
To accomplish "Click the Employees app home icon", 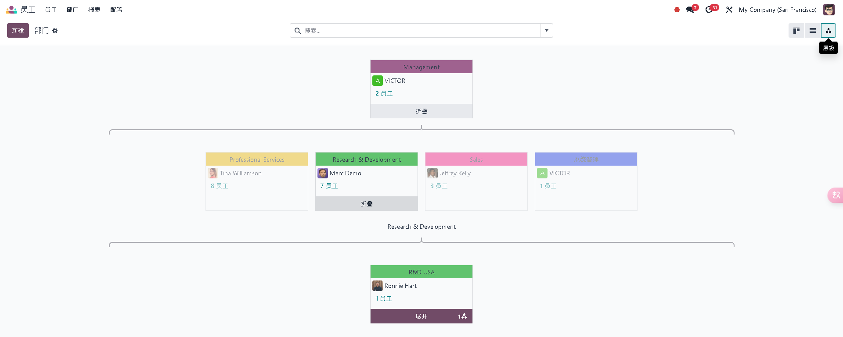I will click(x=11, y=10).
